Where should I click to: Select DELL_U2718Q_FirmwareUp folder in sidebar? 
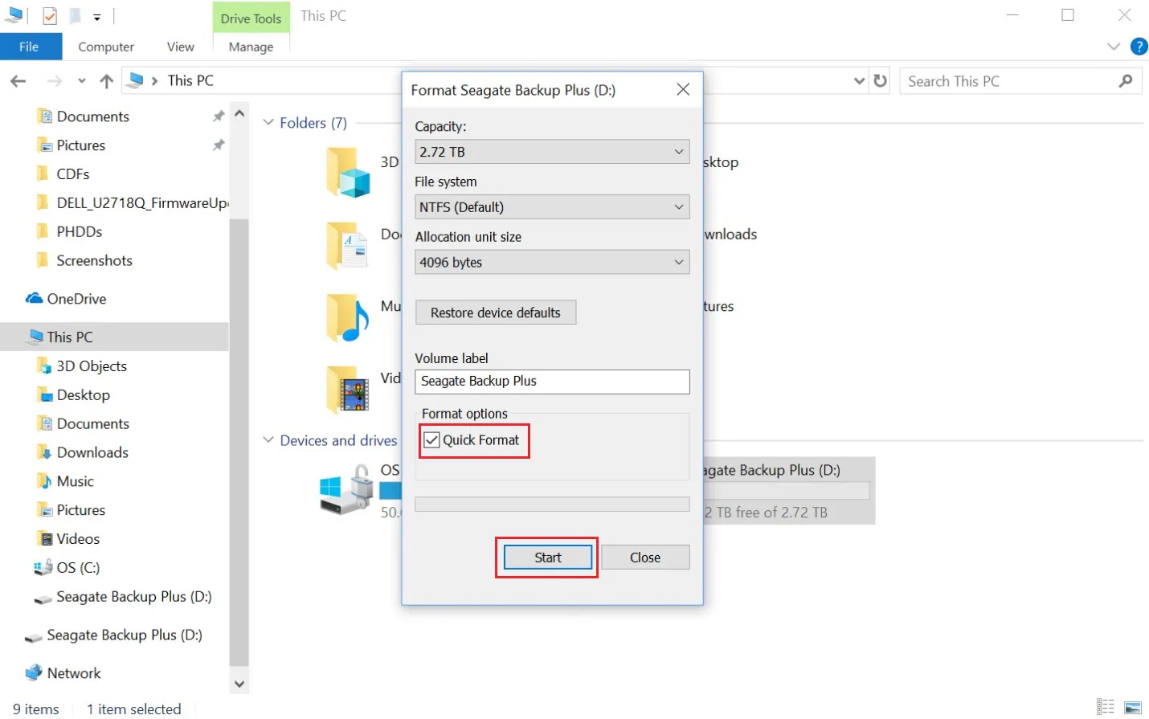[x=133, y=203]
